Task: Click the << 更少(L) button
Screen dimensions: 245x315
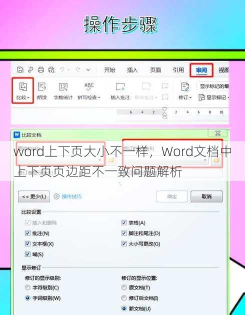Action: (34, 196)
